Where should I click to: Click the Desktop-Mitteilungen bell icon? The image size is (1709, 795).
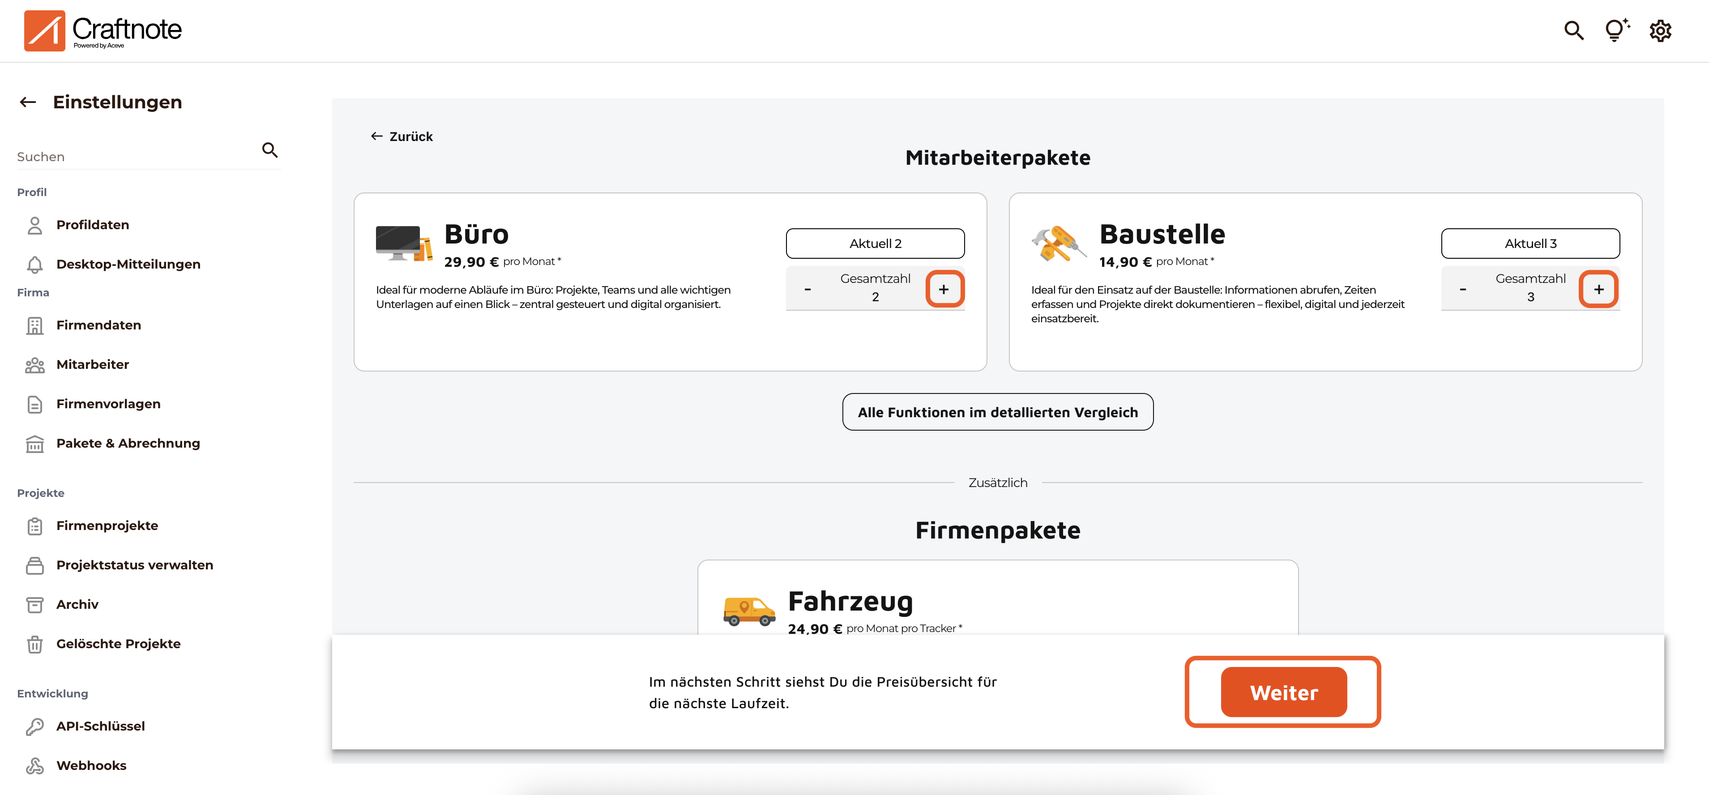pyautogui.click(x=34, y=265)
